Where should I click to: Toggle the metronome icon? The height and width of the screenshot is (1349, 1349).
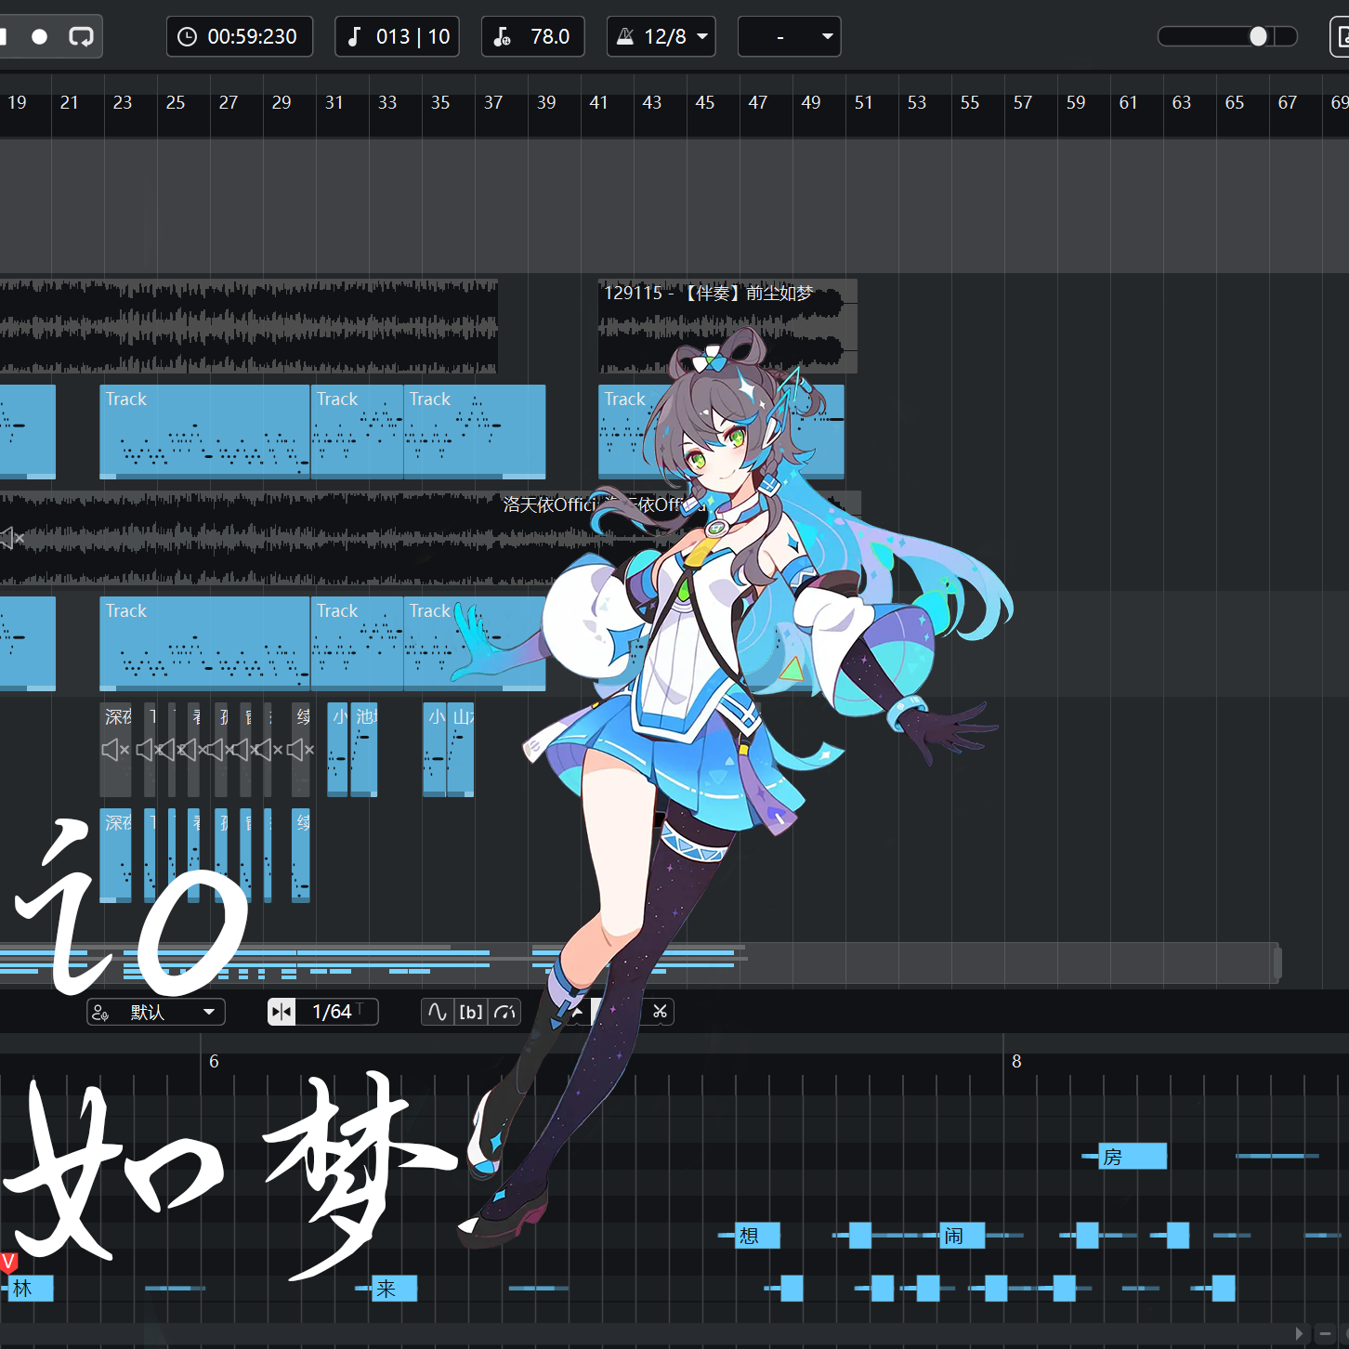pyautogui.click(x=625, y=36)
